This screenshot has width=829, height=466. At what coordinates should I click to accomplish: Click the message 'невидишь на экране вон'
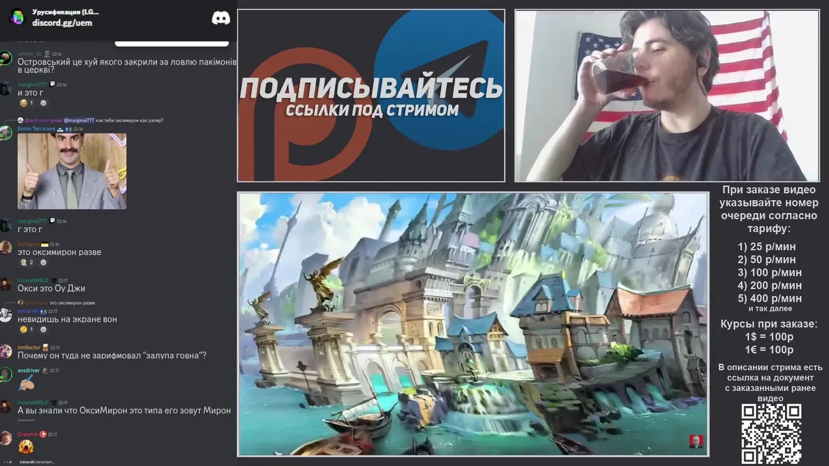pyautogui.click(x=67, y=320)
